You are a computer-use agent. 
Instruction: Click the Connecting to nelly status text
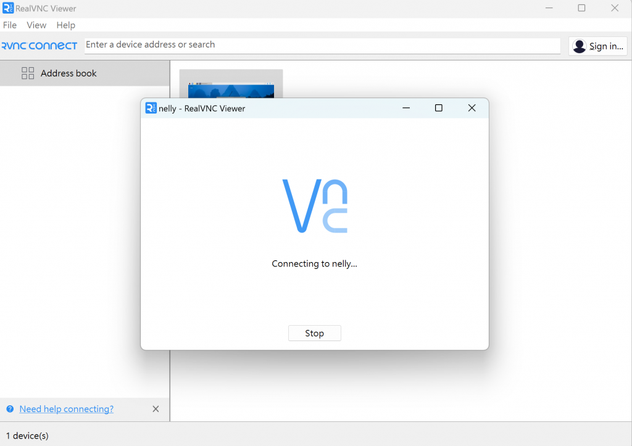[x=314, y=263]
